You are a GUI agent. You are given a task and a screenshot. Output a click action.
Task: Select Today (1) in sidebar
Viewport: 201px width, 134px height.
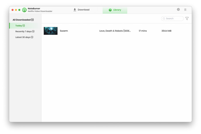(25, 26)
